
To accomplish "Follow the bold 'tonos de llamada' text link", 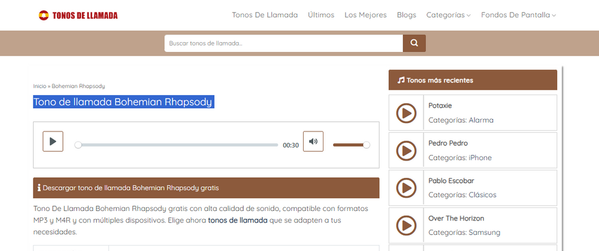I will click(x=238, y=220).
